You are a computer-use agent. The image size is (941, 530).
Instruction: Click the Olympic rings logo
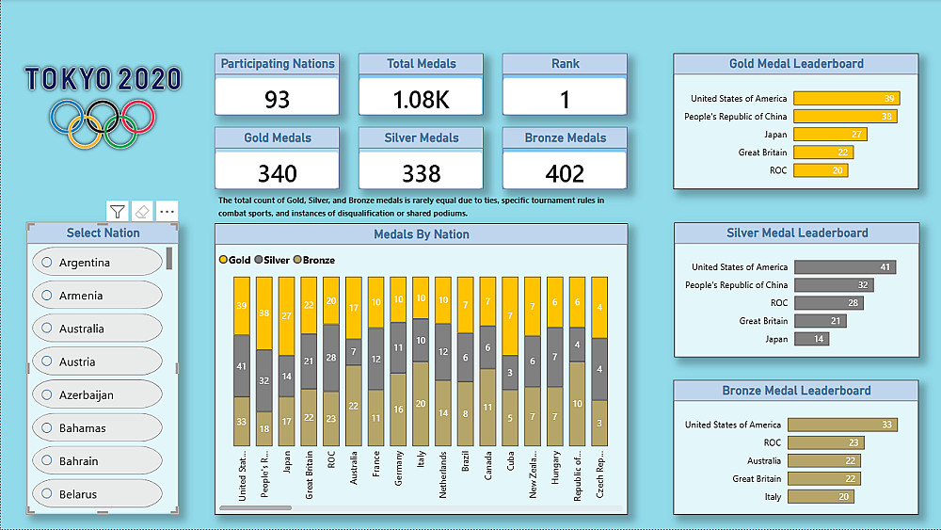point(103,123)
